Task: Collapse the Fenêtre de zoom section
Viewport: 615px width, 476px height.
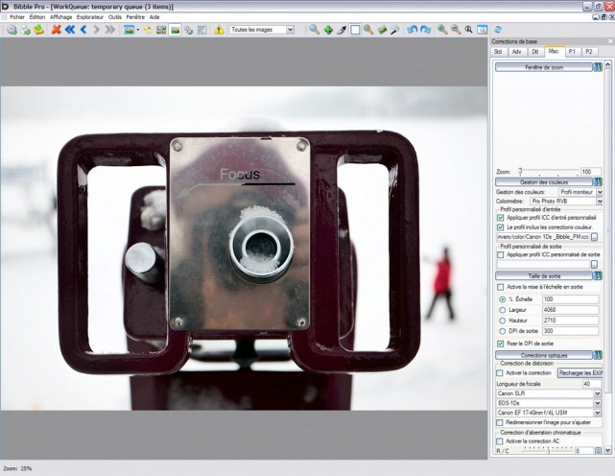Action: tap(544, 67)
